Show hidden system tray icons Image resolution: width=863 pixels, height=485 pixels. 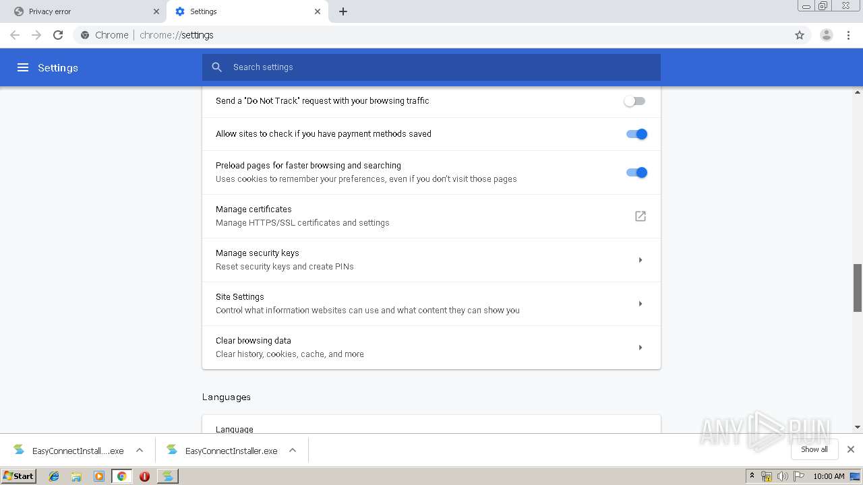[752, 476]
